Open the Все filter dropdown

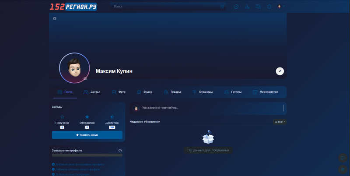tap(280, 122)
